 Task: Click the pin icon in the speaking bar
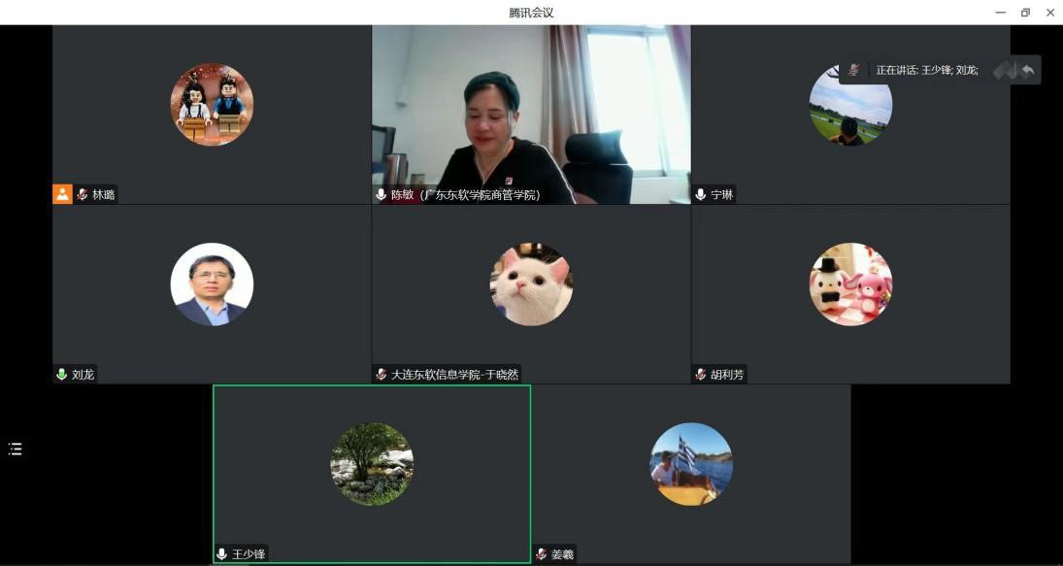(1004, 70)
